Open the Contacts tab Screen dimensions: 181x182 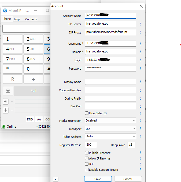tap(31, 19)
